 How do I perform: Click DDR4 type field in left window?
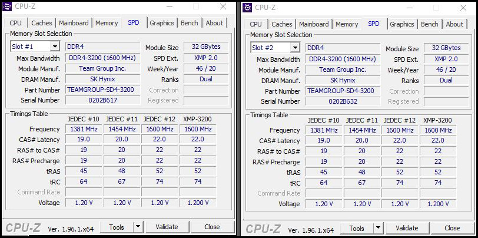pos(103,47)
